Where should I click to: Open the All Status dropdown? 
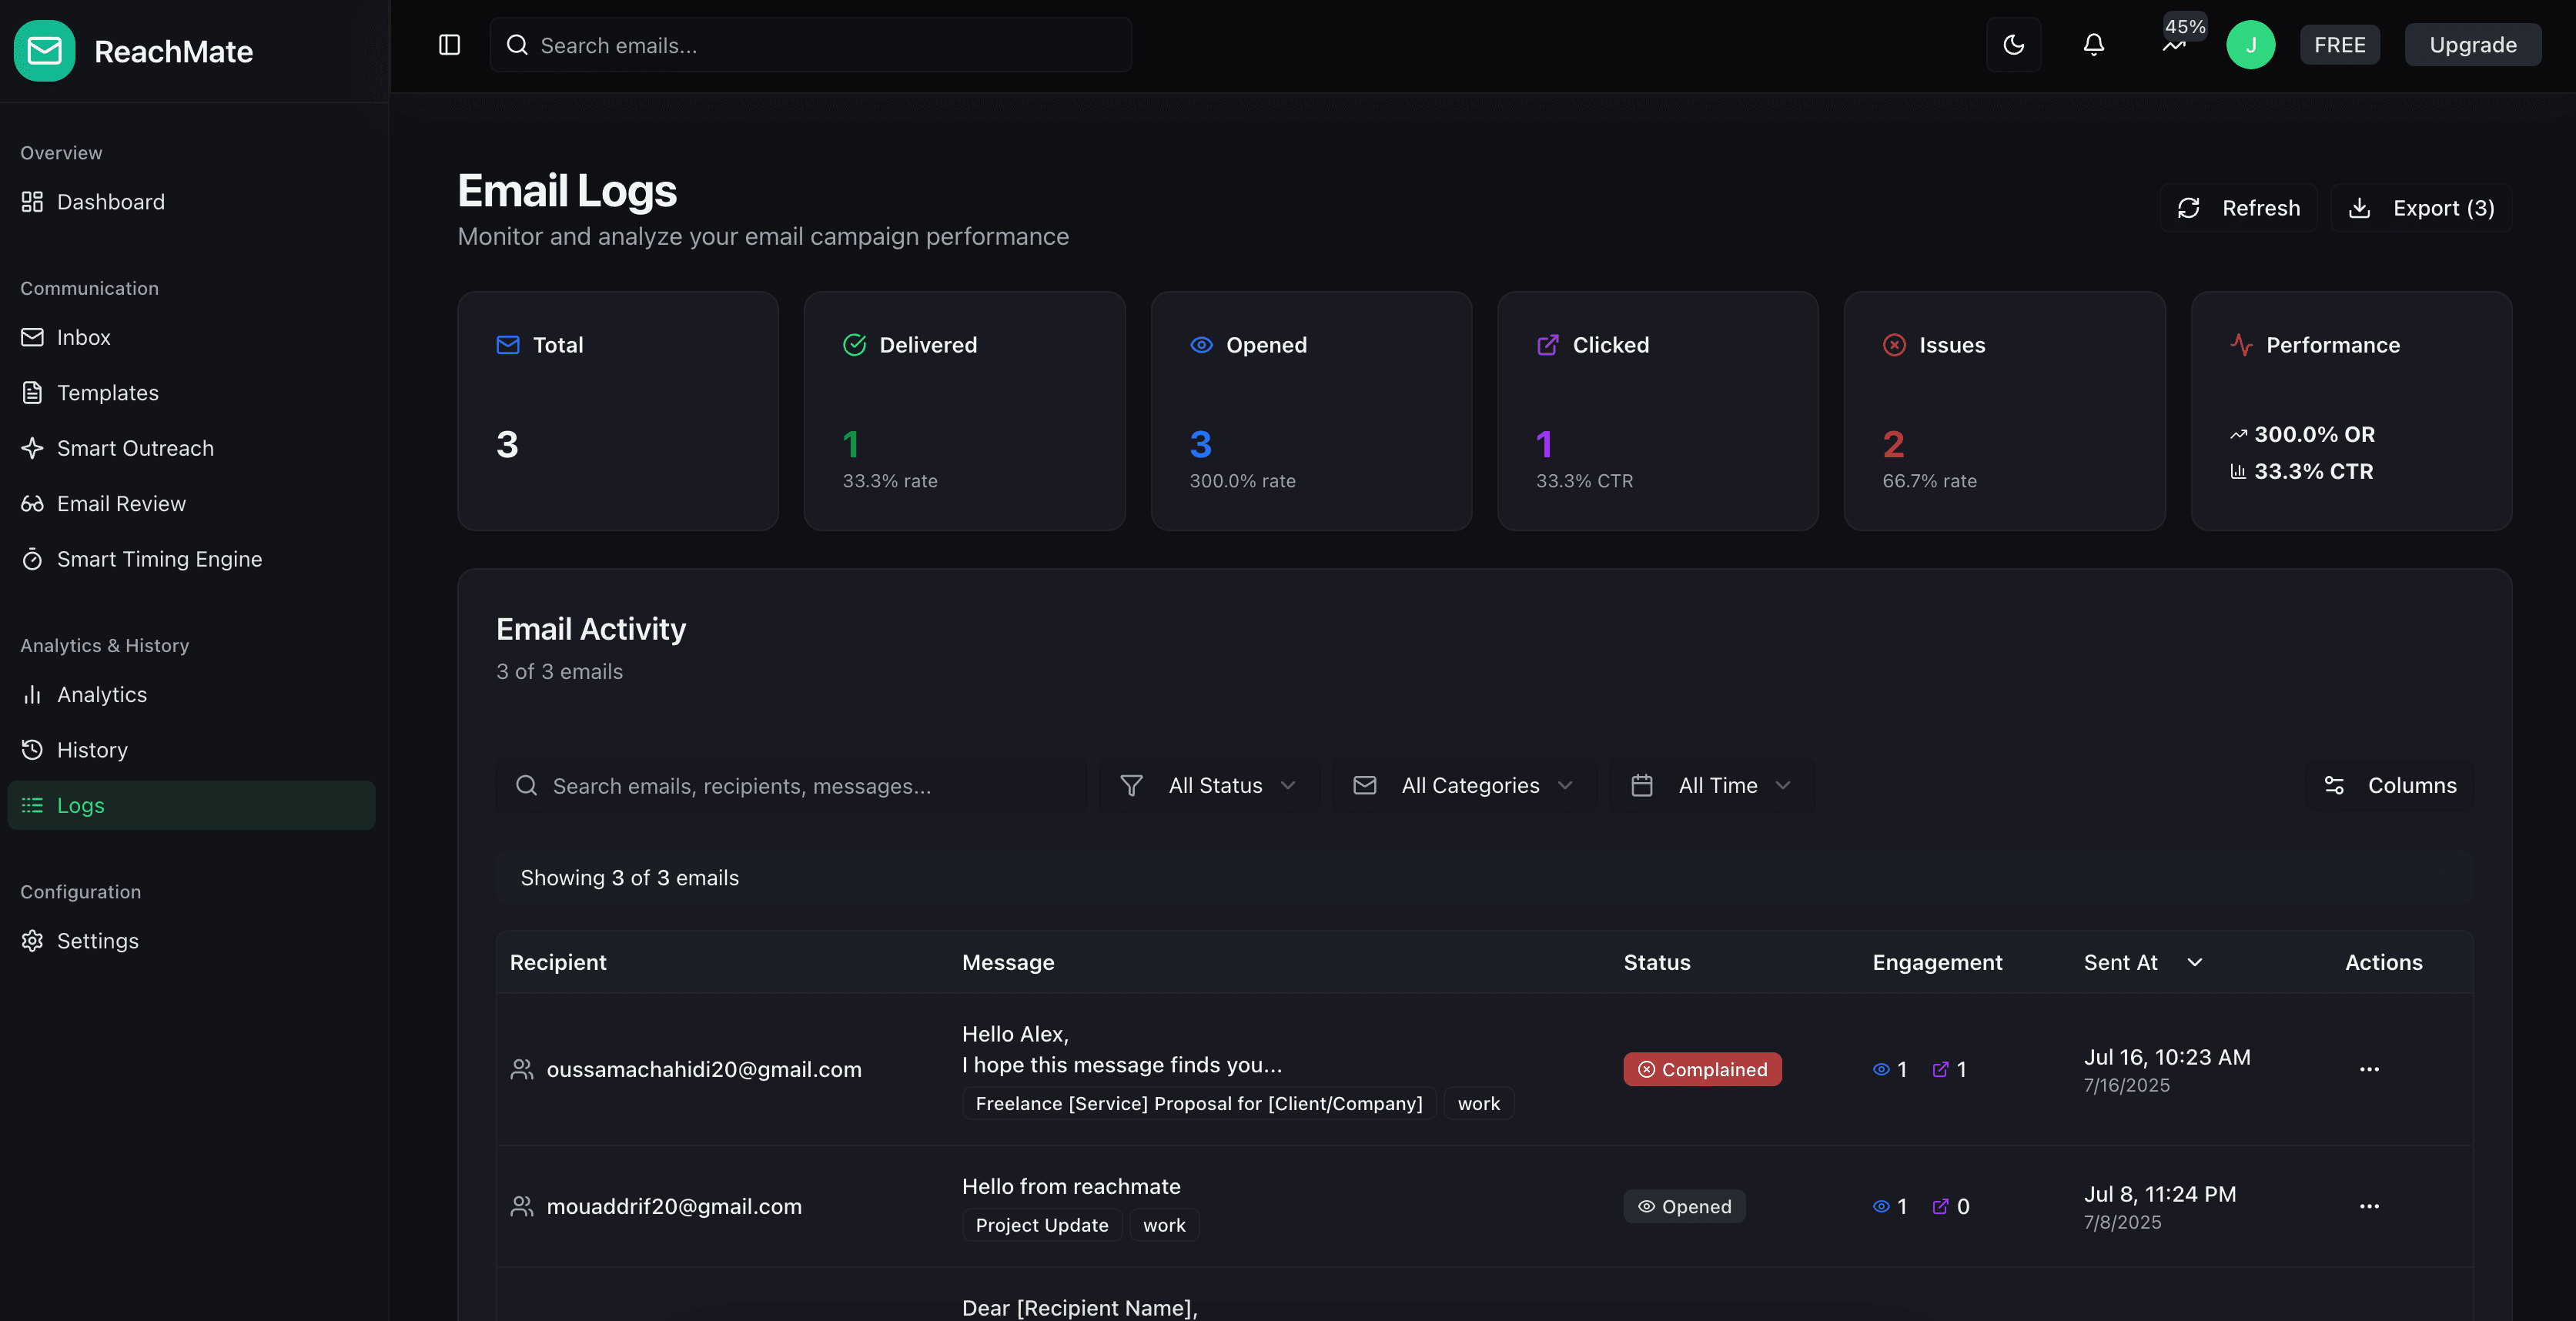click(1209, 786)
